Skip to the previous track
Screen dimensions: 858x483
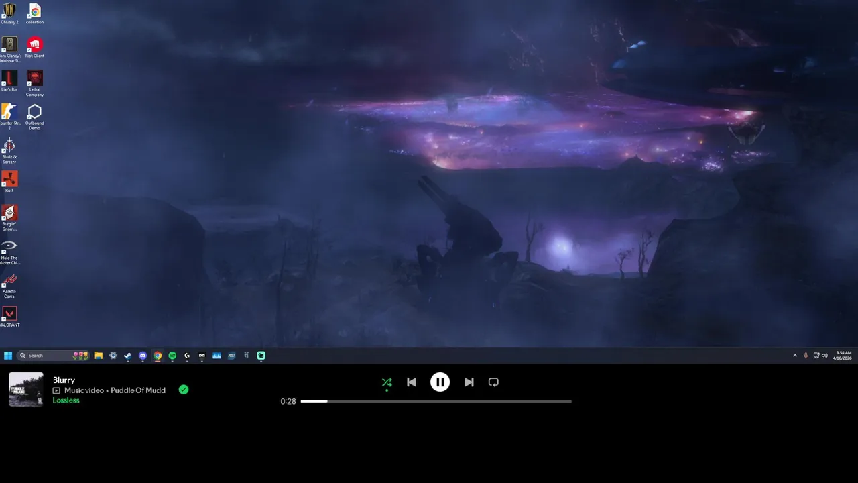(x=412, y=382)
